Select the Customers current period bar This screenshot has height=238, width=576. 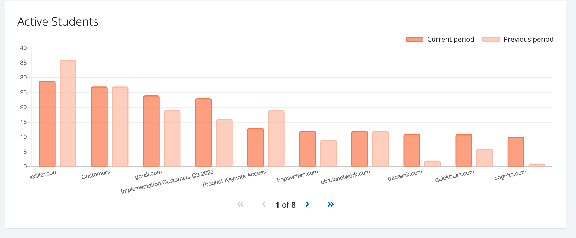pos(99,127)
